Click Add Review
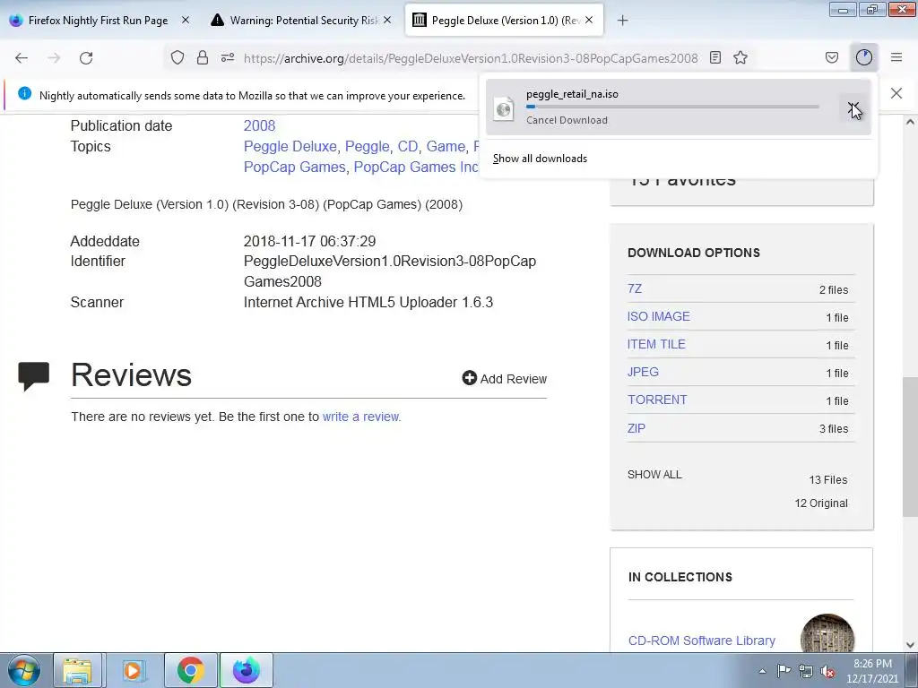 (504, 379)
